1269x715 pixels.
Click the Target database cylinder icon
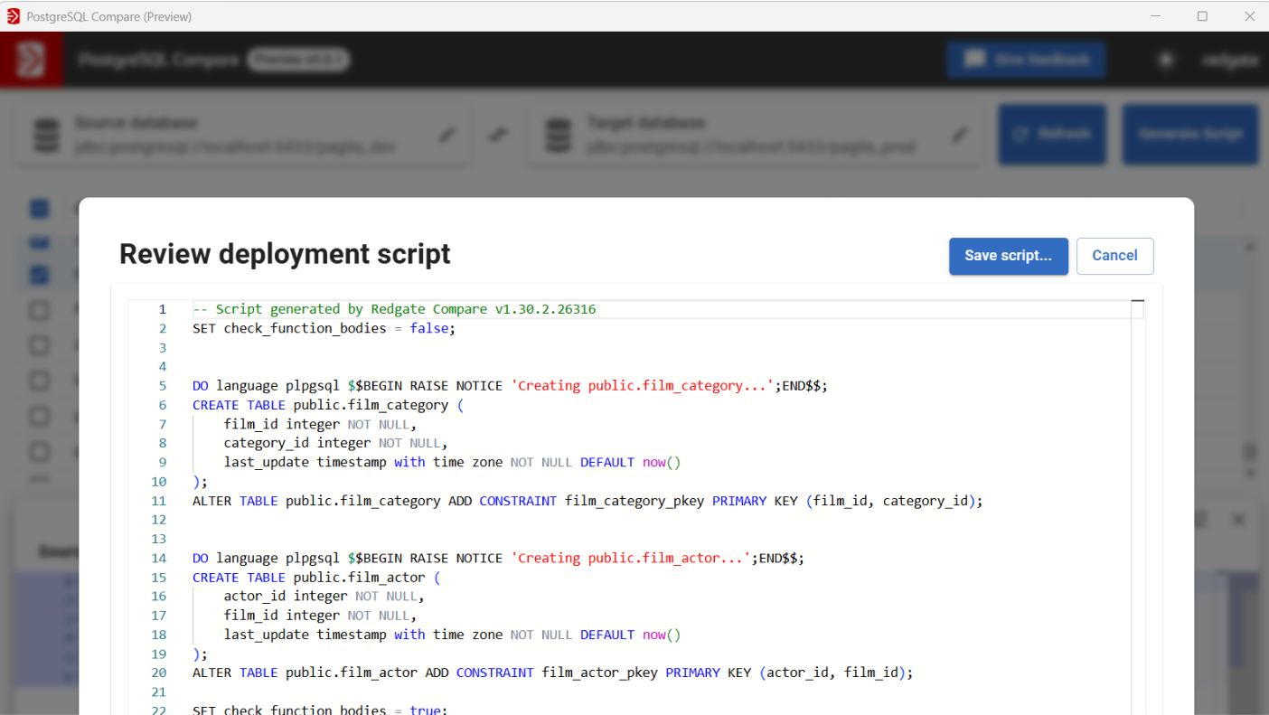point(559,135)
